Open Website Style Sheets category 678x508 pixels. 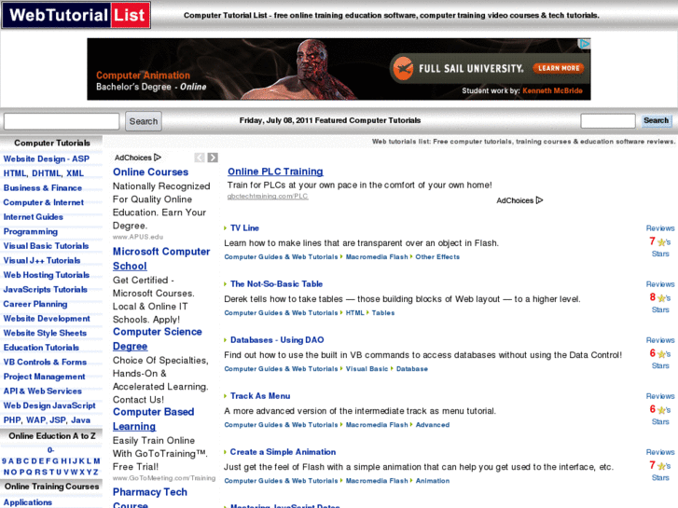45,333
